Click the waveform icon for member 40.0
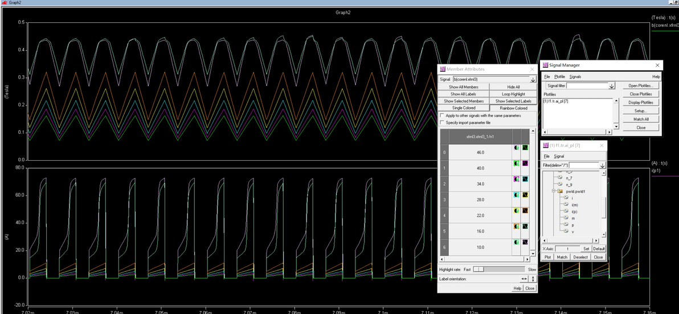Screen dimensions: 679x314 coord(525,164)
